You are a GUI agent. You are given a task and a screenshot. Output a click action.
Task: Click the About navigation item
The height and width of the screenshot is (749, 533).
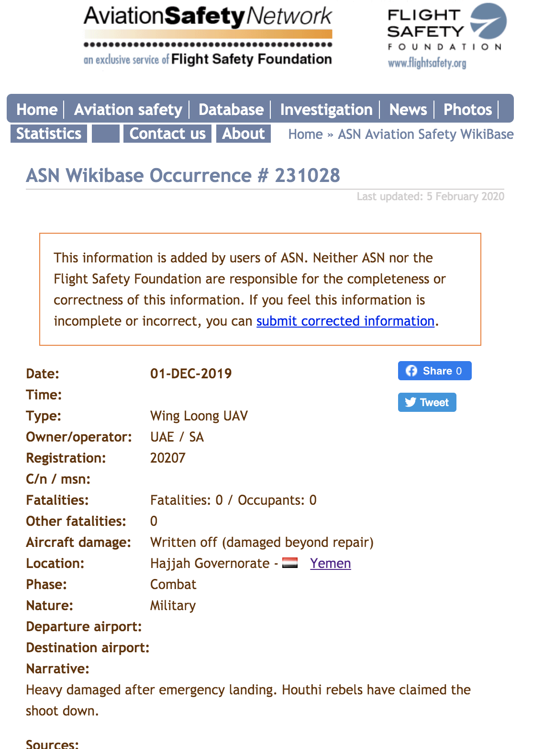point(244,134)
